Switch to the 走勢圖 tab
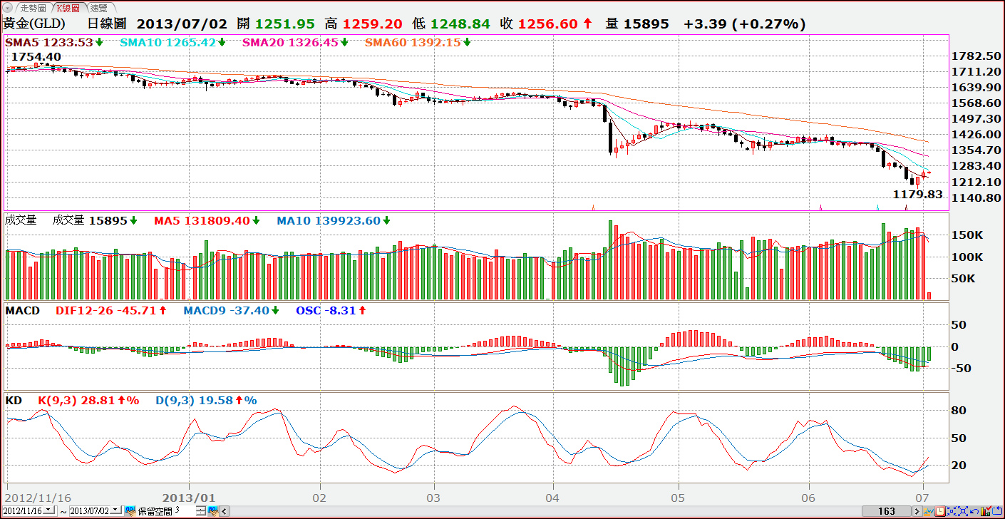This screenshot has height=519, width=1005. [x=33, y=8]
